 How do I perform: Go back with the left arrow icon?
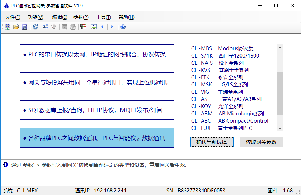click(102, 27)
